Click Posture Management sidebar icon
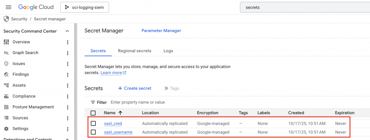Viewport: 370px width, 140px height. tap(7, 107)
